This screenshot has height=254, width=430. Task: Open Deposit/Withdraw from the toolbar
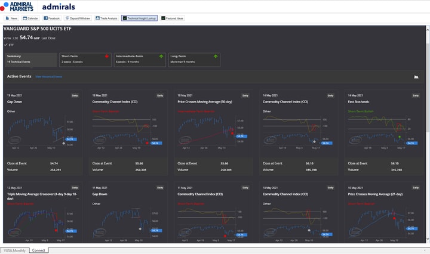point(78,18)
